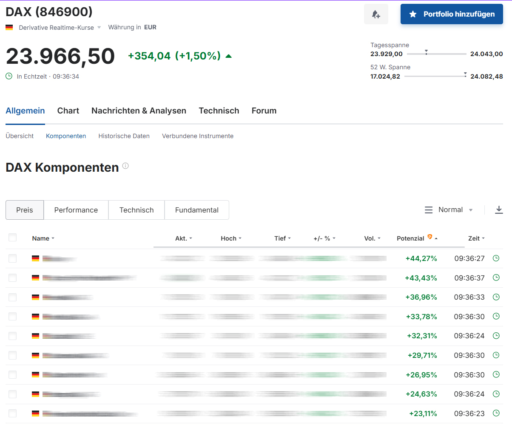Click the +44,27% potential value
The width and height of the screenshot is (512, 425).
click(421, 258)
